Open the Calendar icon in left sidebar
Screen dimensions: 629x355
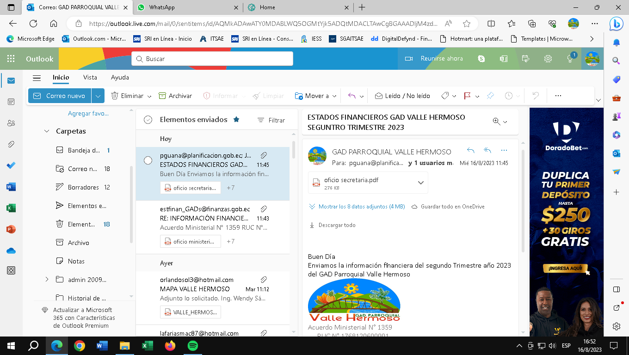[x=11, y=102]
